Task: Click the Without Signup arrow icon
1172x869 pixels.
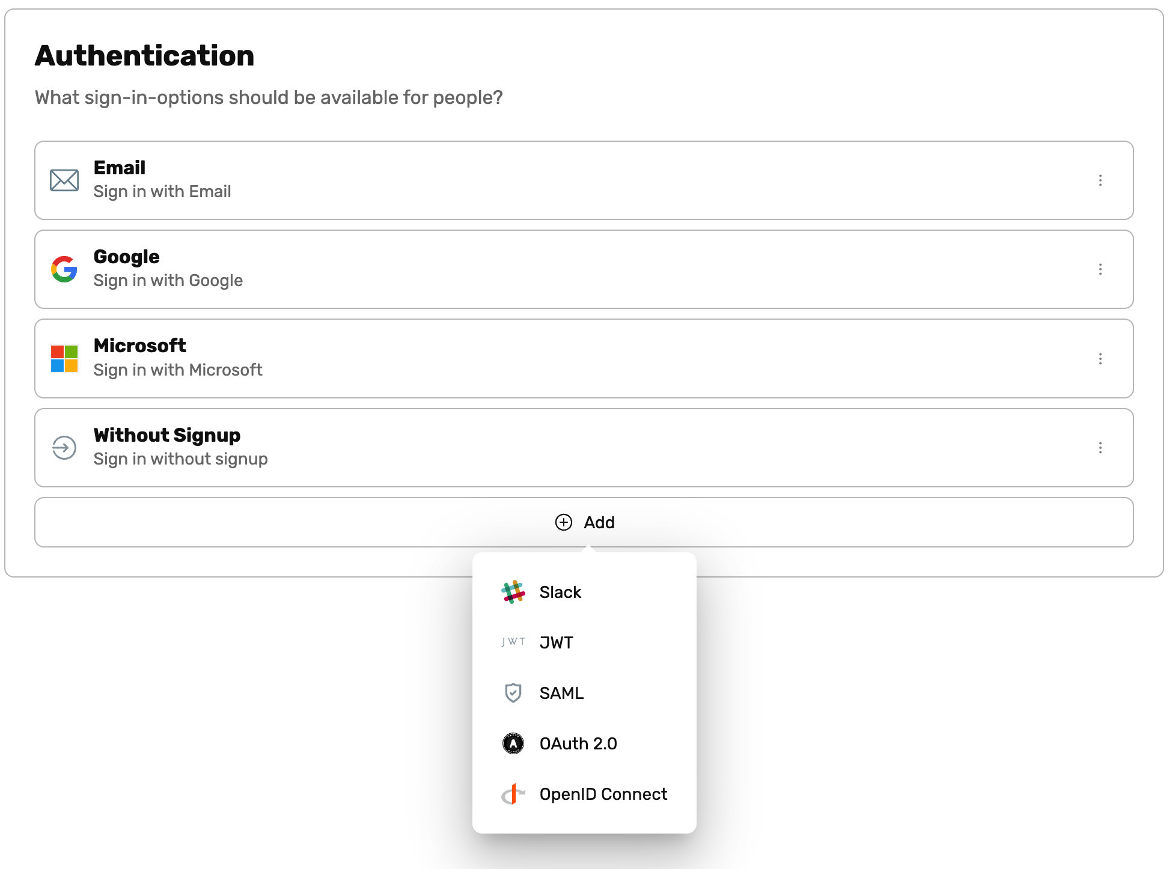Action: pos(64,448)
